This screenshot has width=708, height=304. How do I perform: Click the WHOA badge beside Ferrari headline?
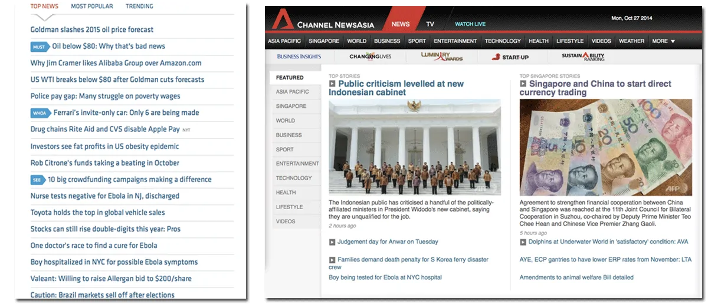(x=40, y=113)
